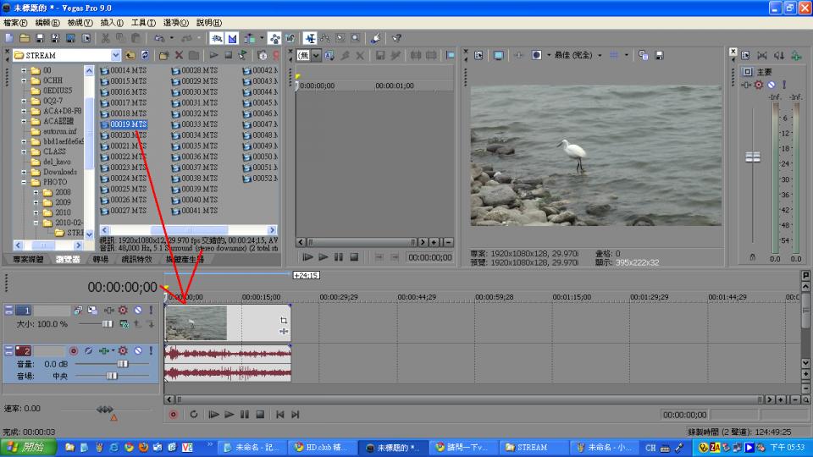Mute video track 1
This screenshot has width=813, height=457.
coord(137,311)
